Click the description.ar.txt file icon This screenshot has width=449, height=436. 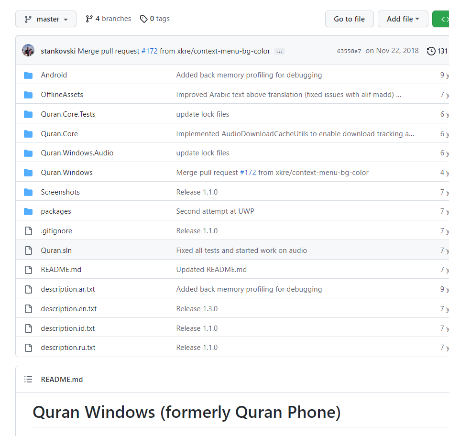coord(28,289)
